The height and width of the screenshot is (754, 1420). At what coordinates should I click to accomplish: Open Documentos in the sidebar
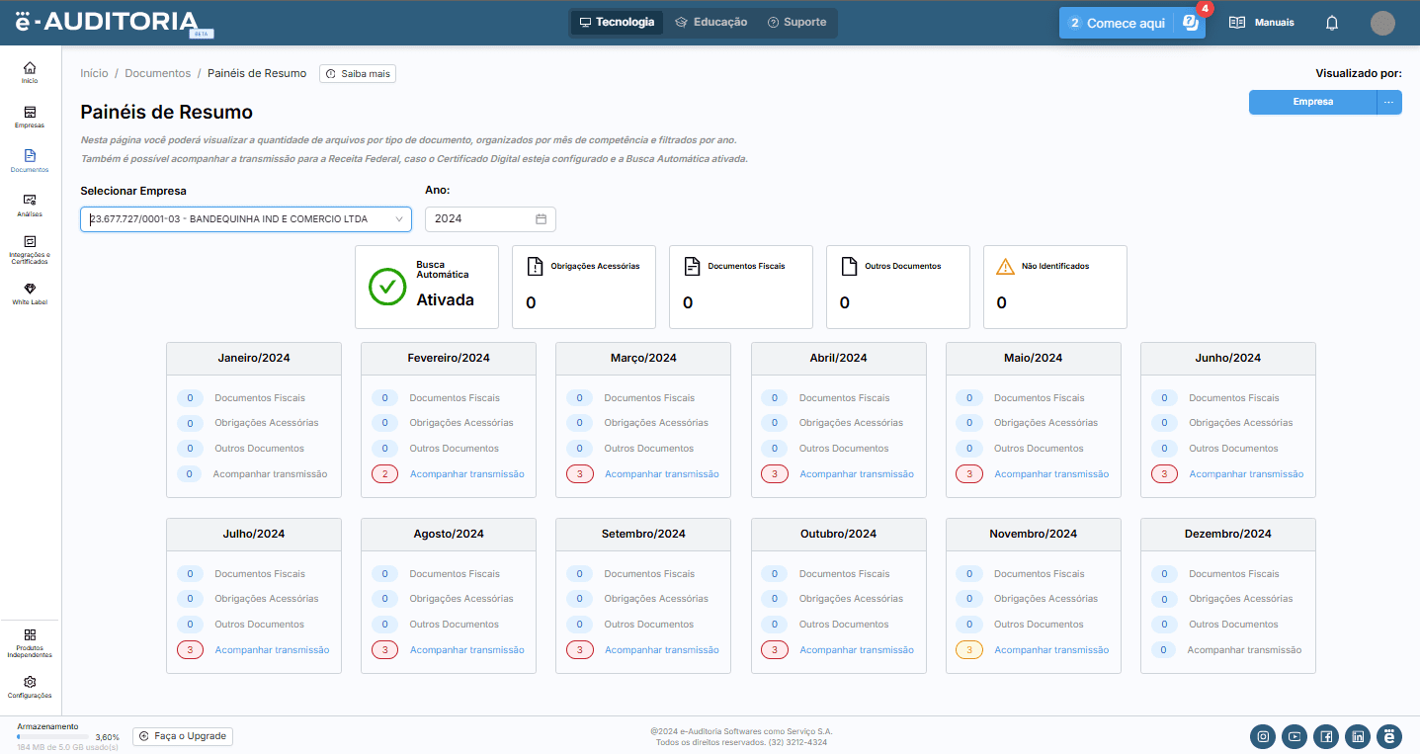tap(30, 161)
